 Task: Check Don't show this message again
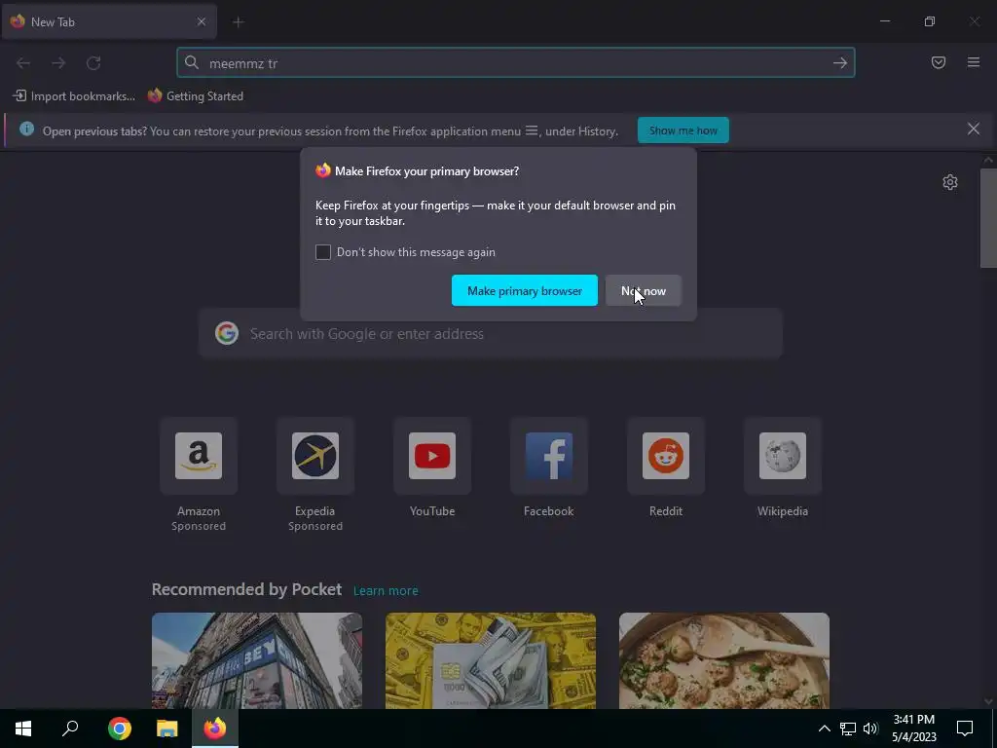point(323,252)
